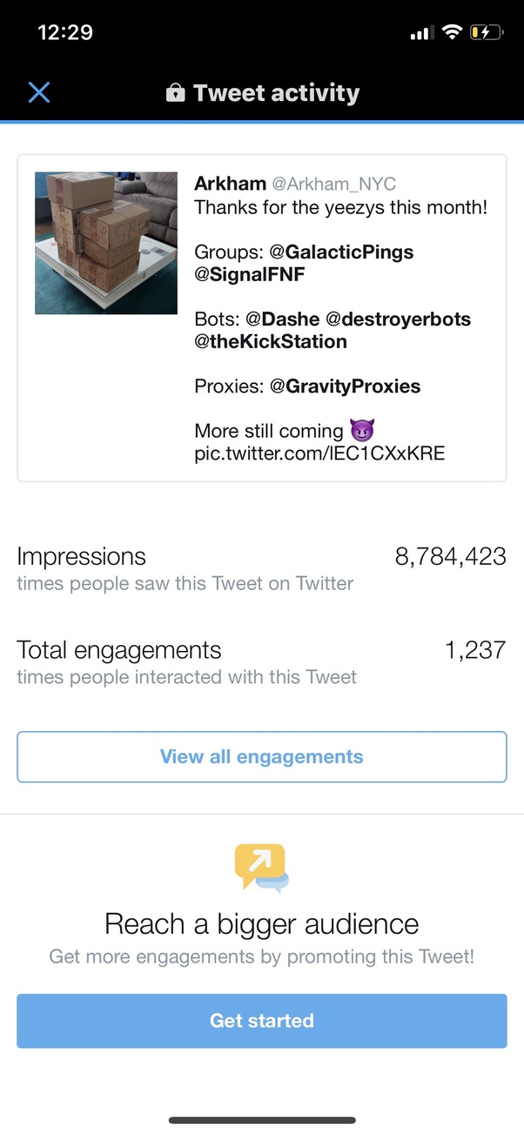Visit the @theKickStation profile mention
524x1135 pixels.
[x=271, y=341]
